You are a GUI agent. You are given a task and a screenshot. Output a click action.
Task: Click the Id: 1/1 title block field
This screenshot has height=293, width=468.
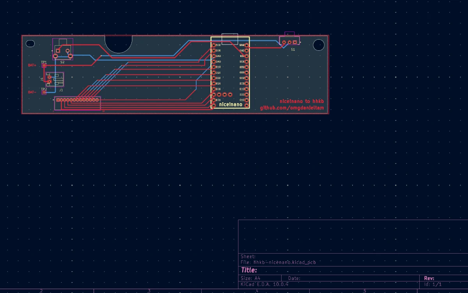(433, 284)
